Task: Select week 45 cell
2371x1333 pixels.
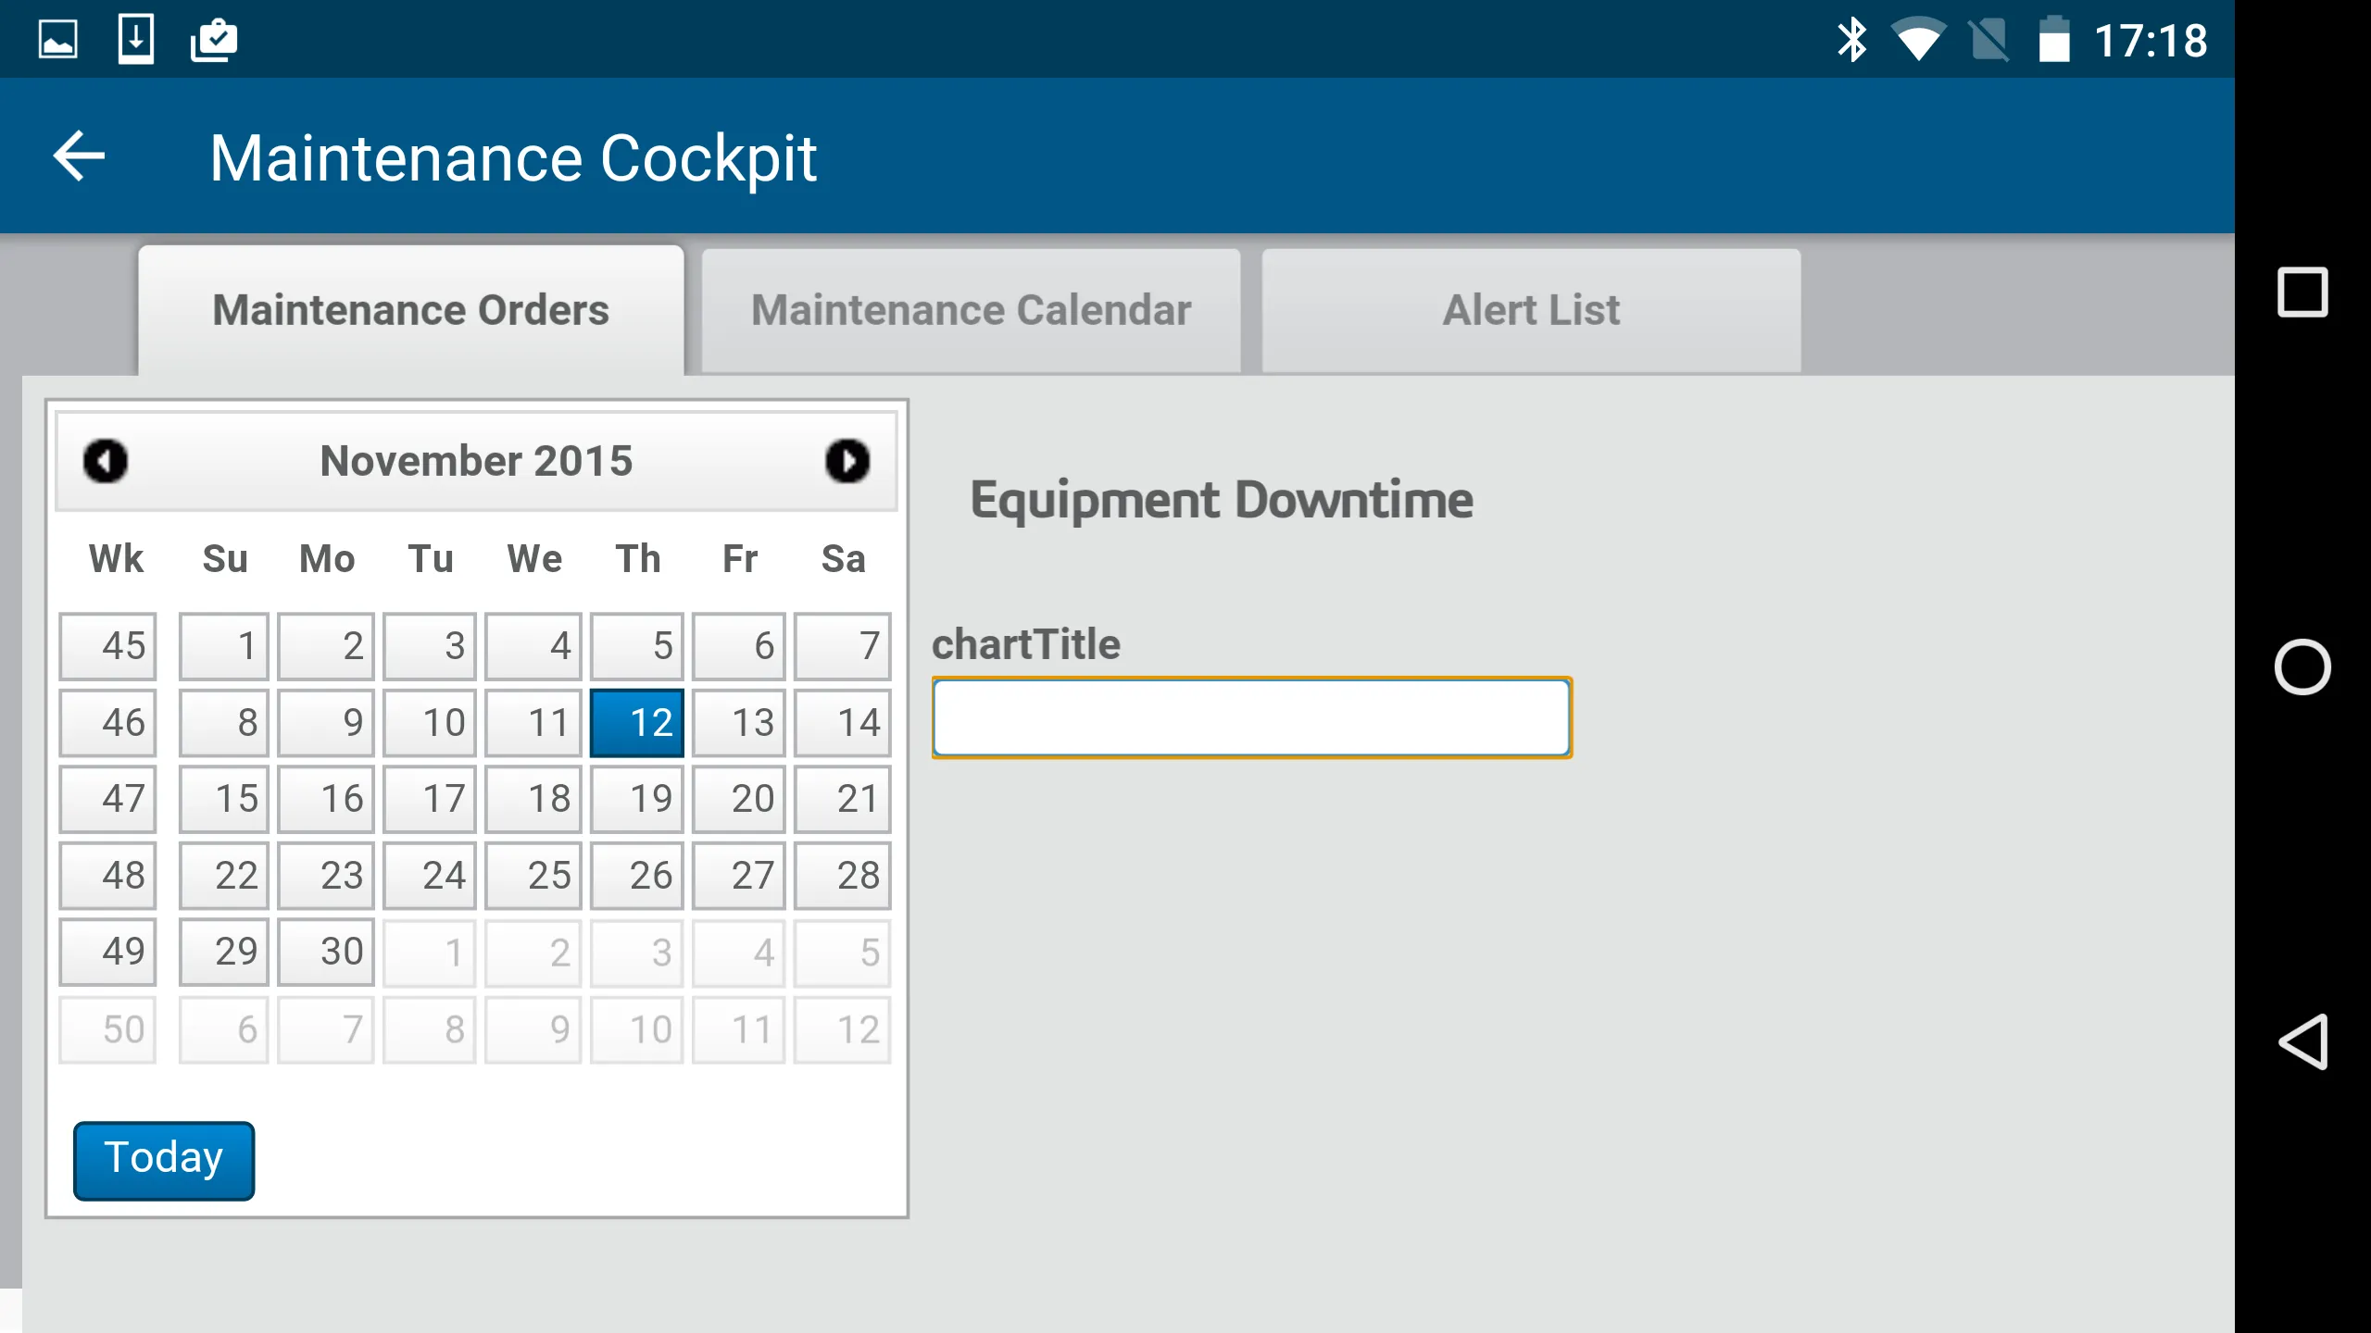Action: click(107, 646)
